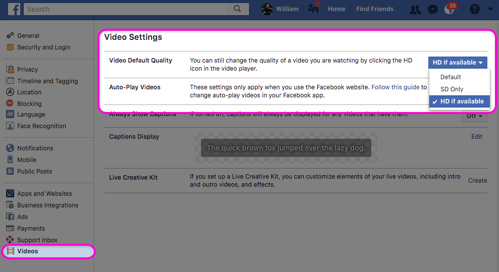Click the Privacy lock icon
This screenshot has height=272, width=499.
coord(10,69)
